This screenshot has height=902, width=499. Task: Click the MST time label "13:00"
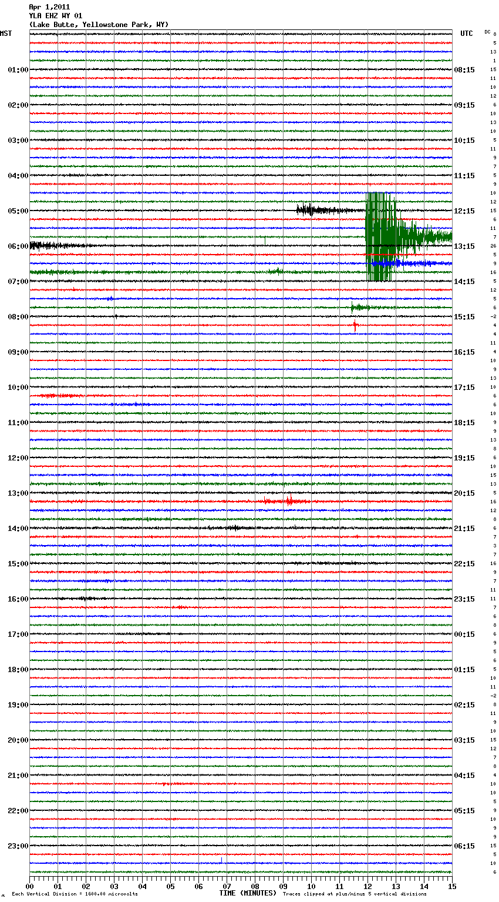click(x=18, y=493)
